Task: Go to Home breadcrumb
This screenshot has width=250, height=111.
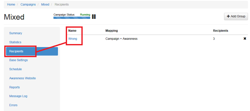Action: pos(11,5)
